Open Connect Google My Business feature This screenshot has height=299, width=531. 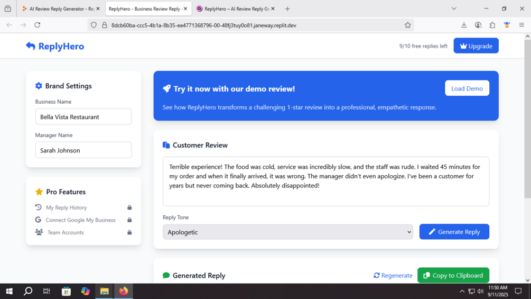click(x=83, y=220)
